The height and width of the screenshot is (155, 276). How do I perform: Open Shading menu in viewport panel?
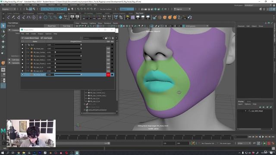pos(84,23)
